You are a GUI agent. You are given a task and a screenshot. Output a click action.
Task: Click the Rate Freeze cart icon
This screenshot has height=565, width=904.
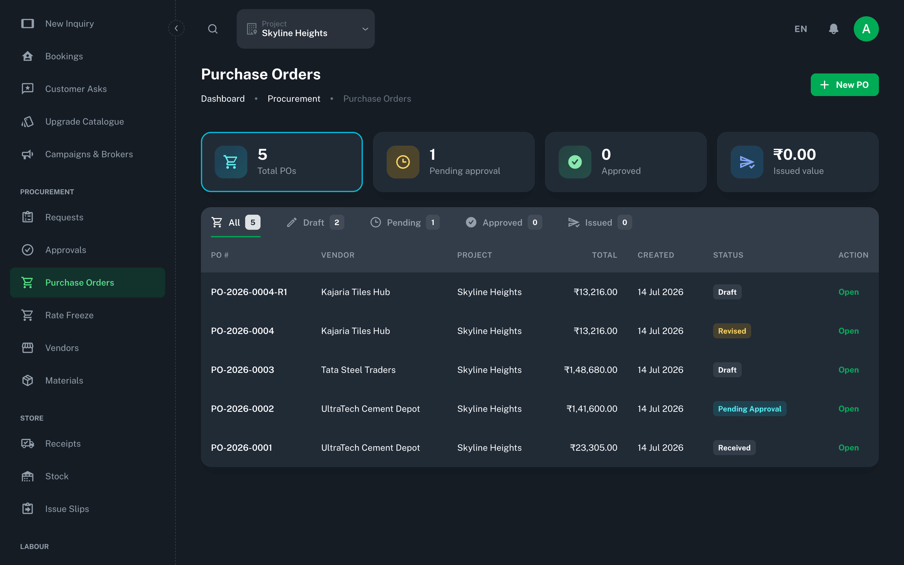(x=27, y=315)
